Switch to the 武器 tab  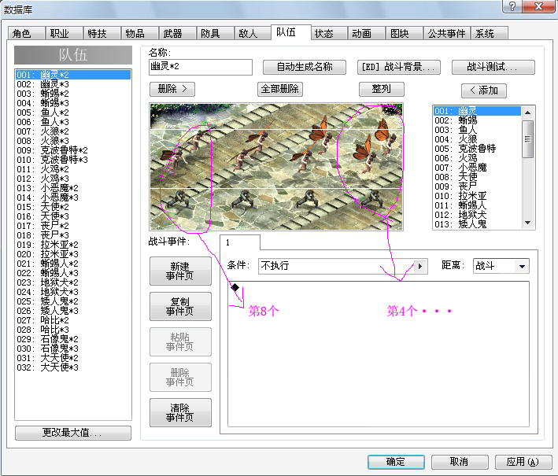[x=177, y=34]
